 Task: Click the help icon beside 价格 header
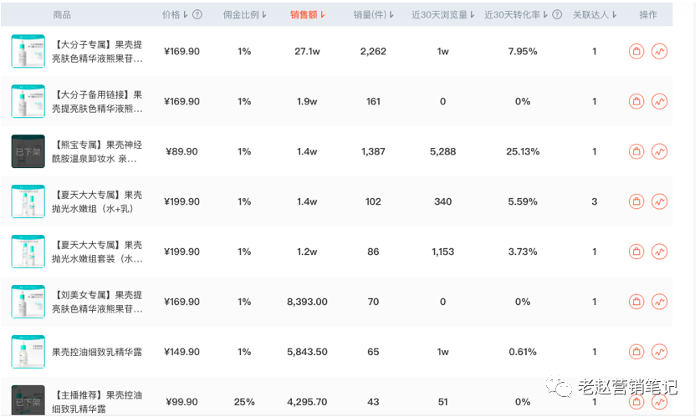(197, 14)
